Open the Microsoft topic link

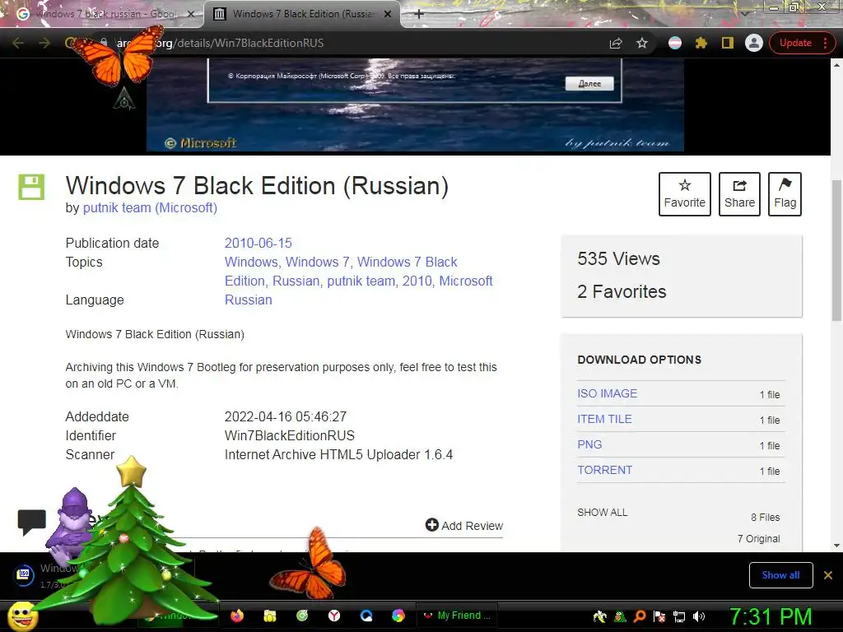click(x=466, y=281)
